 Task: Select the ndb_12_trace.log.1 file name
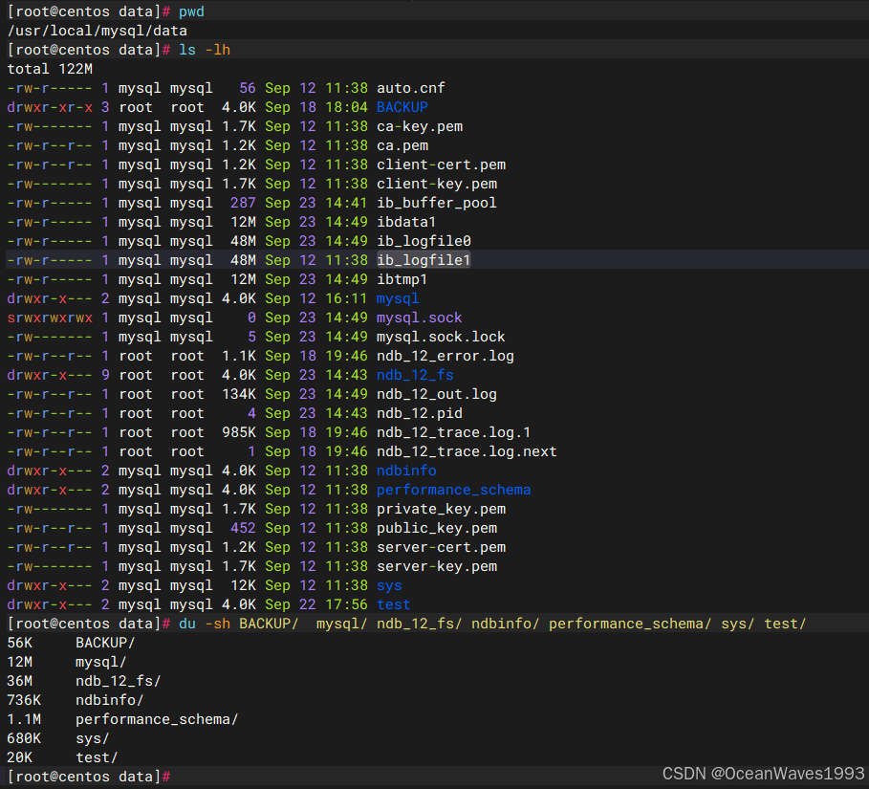pos(454,432)
